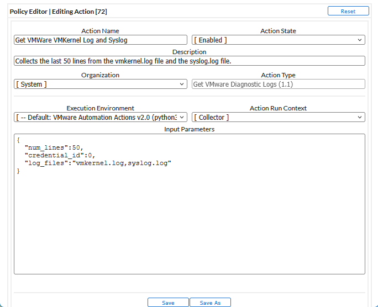Click the Reset button
Image resolution: width=378 pixels, height=307 pixels.
tap(348, 11)
